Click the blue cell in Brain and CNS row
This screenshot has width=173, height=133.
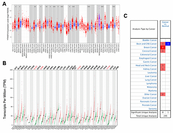click(x=168, y=44)
